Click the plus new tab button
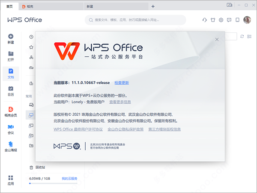Image resolution: width=257 pixels, height=193 pixels. [153, 6]
